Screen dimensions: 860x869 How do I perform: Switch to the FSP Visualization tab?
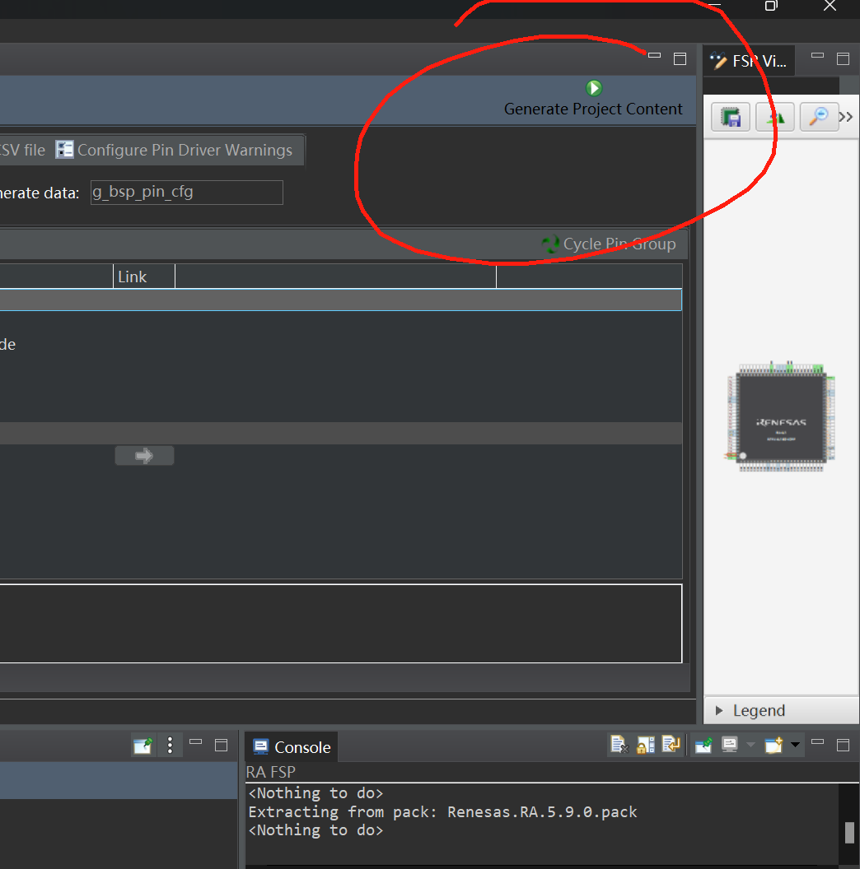point(749,60)
